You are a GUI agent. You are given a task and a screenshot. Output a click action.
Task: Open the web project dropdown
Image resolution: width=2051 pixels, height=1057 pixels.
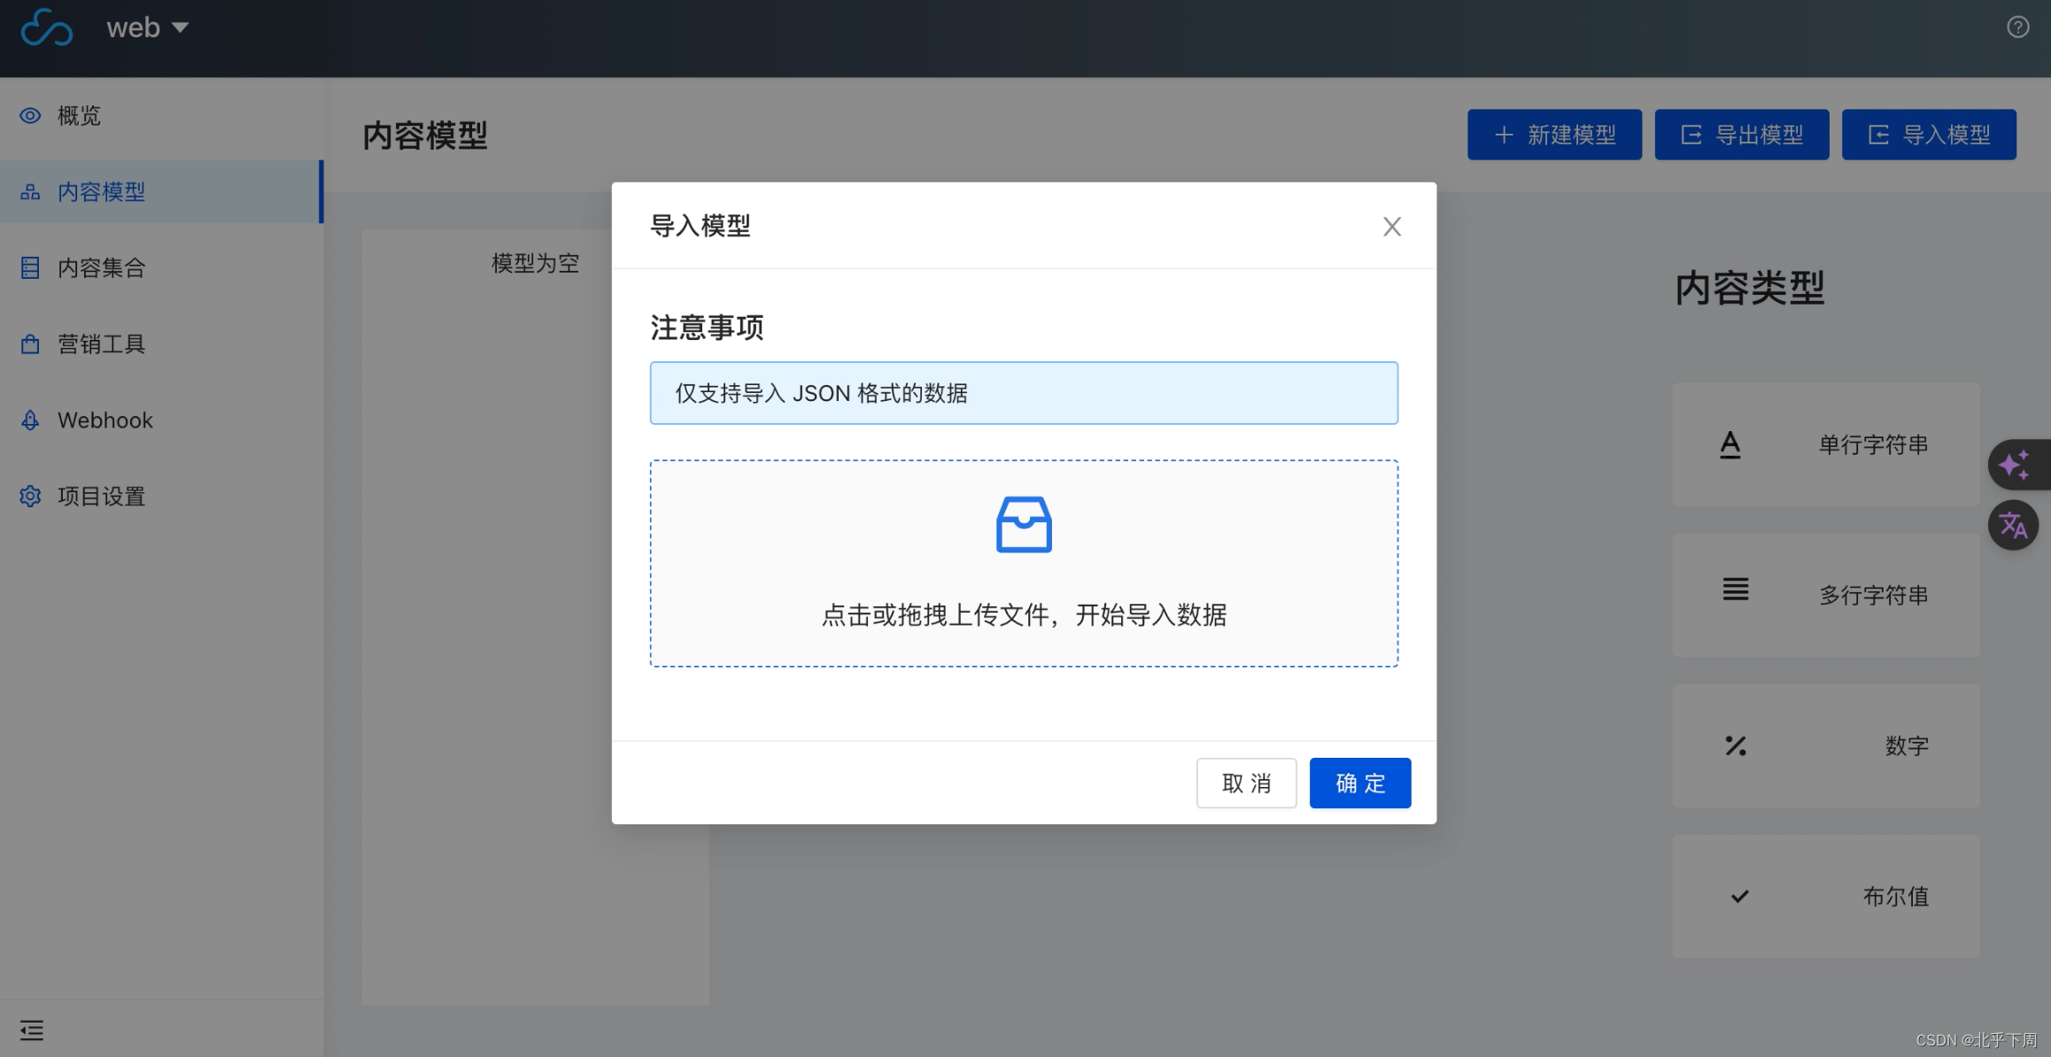pyautogui.click(x=147, y=27)
